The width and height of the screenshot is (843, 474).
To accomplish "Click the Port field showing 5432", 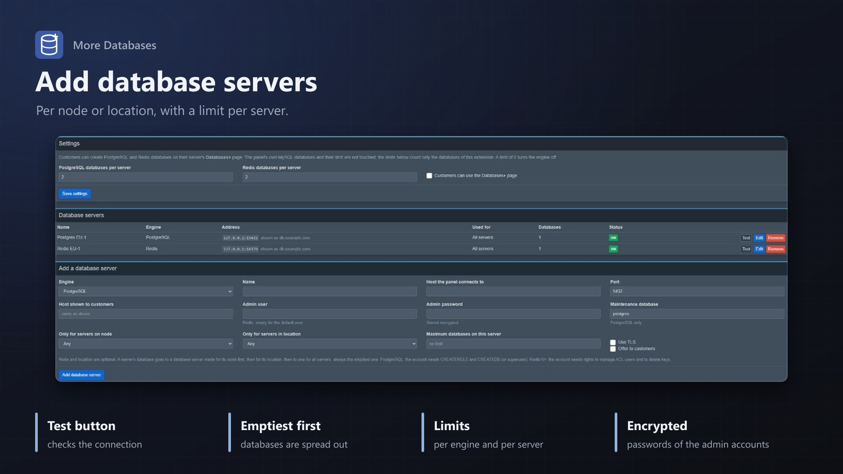I will pos(697,291).
